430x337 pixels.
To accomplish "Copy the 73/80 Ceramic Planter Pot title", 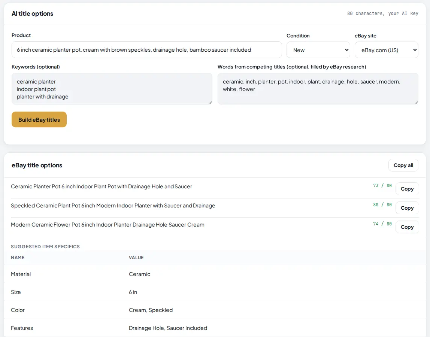I will [x=407, y=189].
